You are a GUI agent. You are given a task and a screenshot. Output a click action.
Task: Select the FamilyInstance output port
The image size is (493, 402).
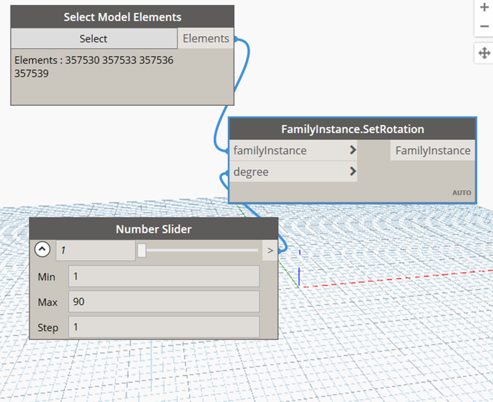(x=432, y=150)
